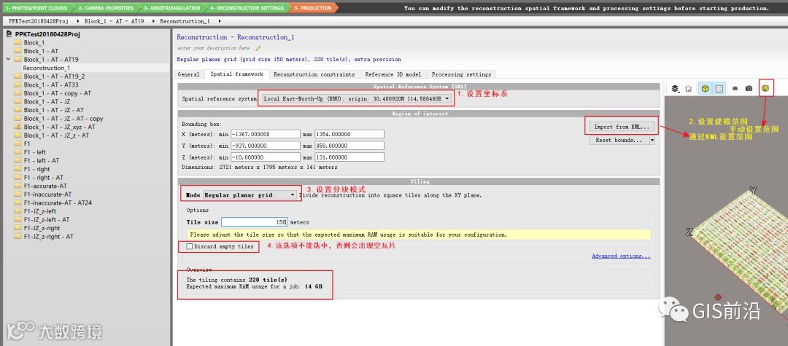Click the Reconstruction_1 breadcrumb

tap(185, 21)
